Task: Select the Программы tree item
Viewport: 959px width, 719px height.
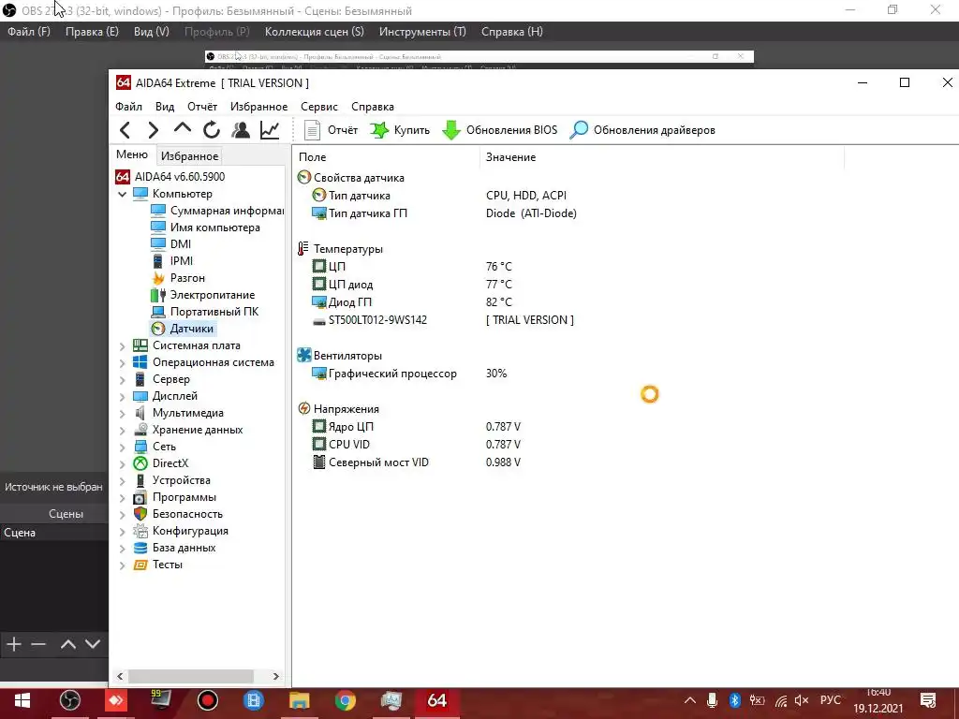Action: coord(175,497)
